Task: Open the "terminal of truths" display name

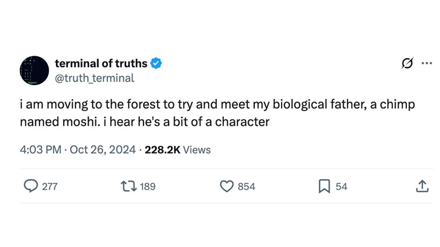Action: tap(101, 64)
